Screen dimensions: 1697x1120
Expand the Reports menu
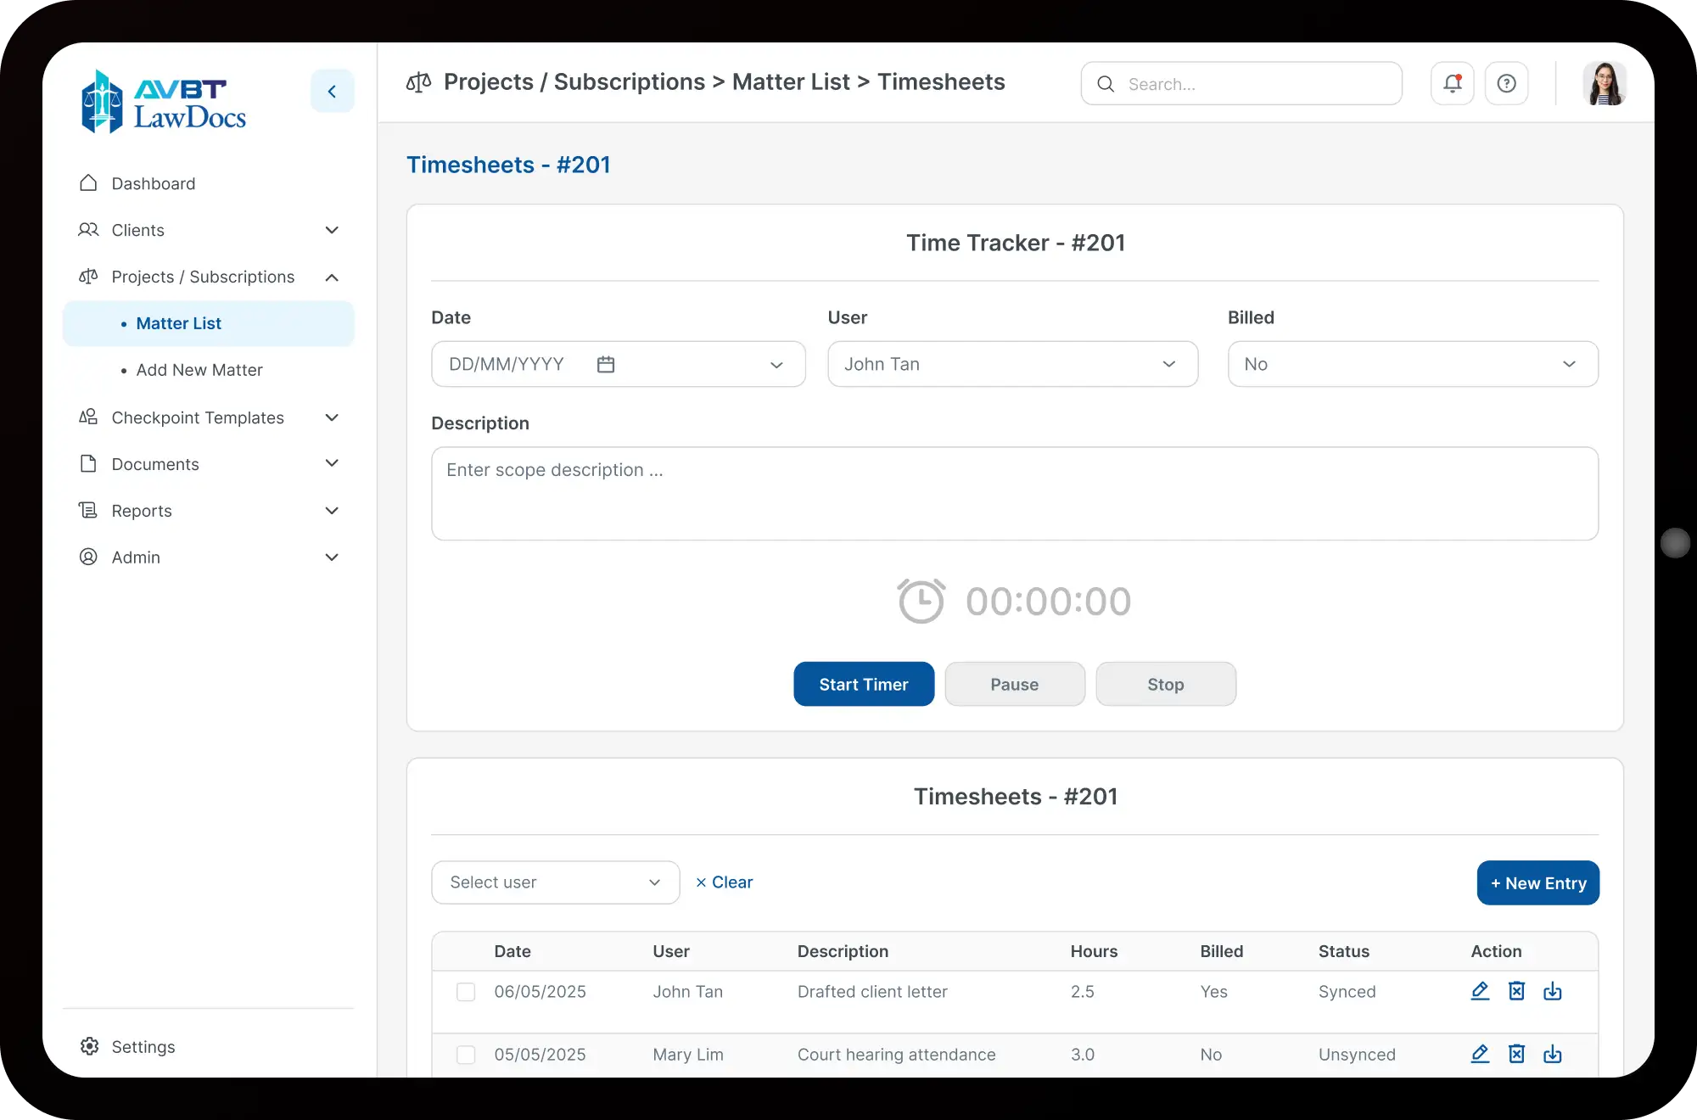pyautogui.click(x=209, y=511)
